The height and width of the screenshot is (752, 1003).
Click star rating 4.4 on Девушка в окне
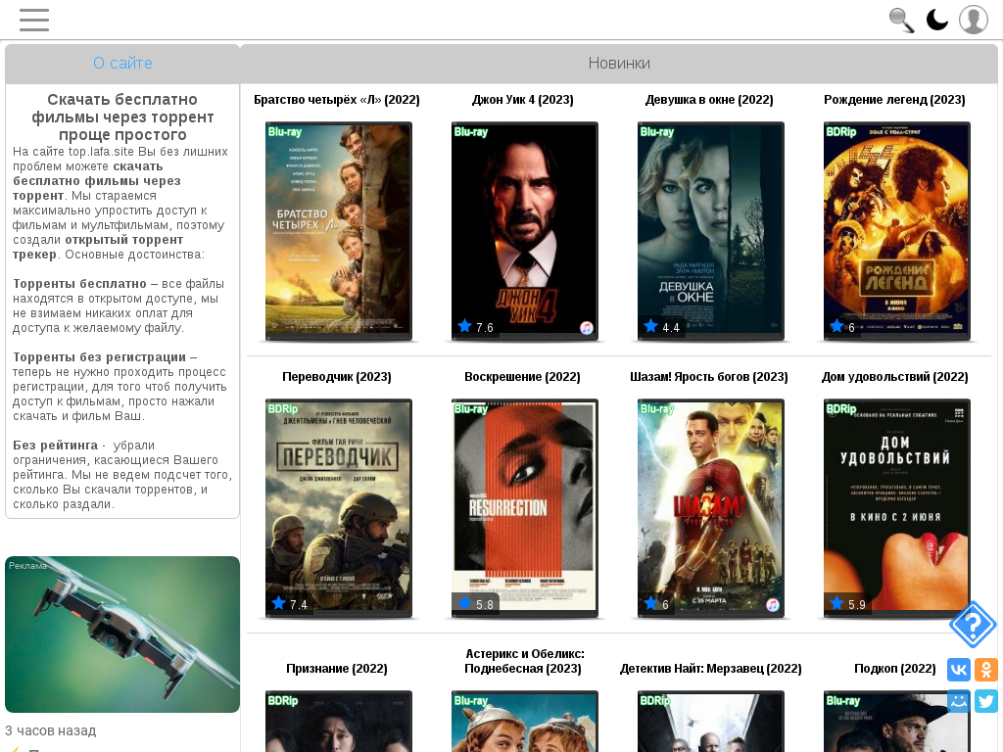coord(661,327)
